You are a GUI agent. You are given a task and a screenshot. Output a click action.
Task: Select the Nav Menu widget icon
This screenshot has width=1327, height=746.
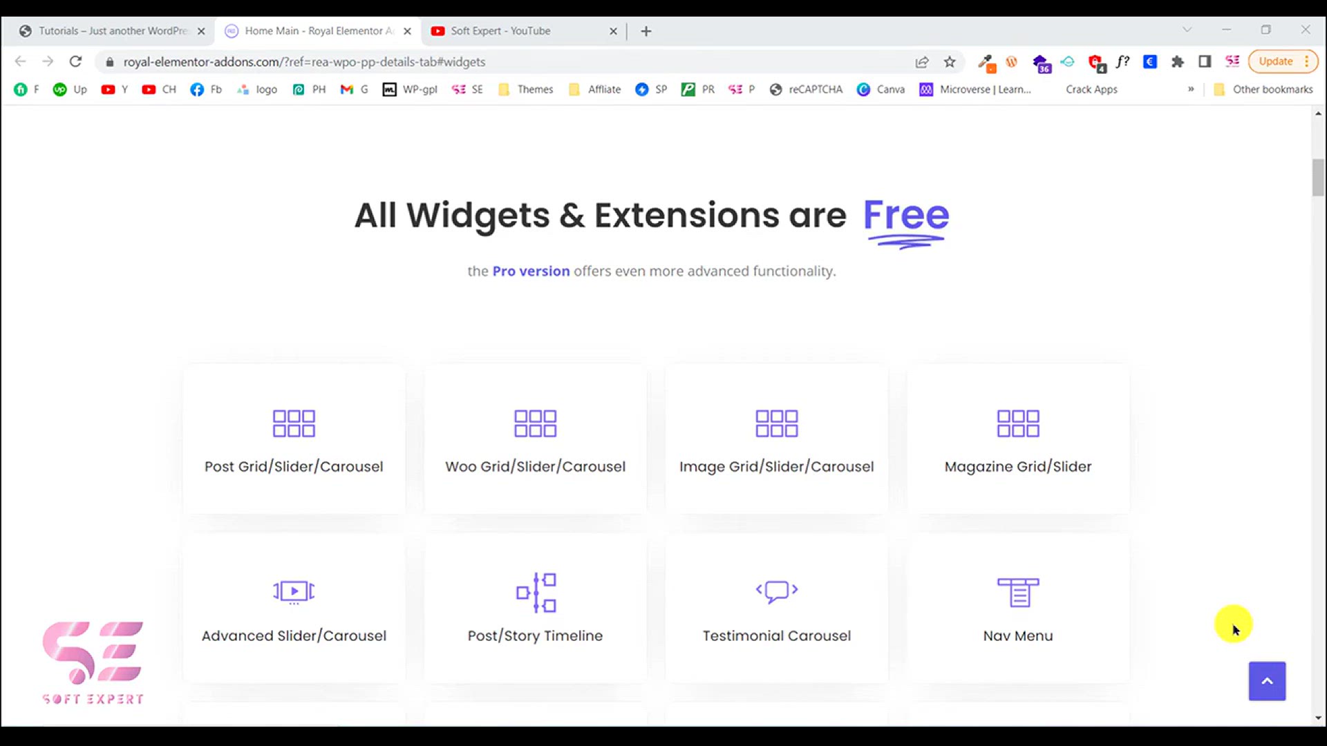pyautogui.click(x=1018, y=592)
